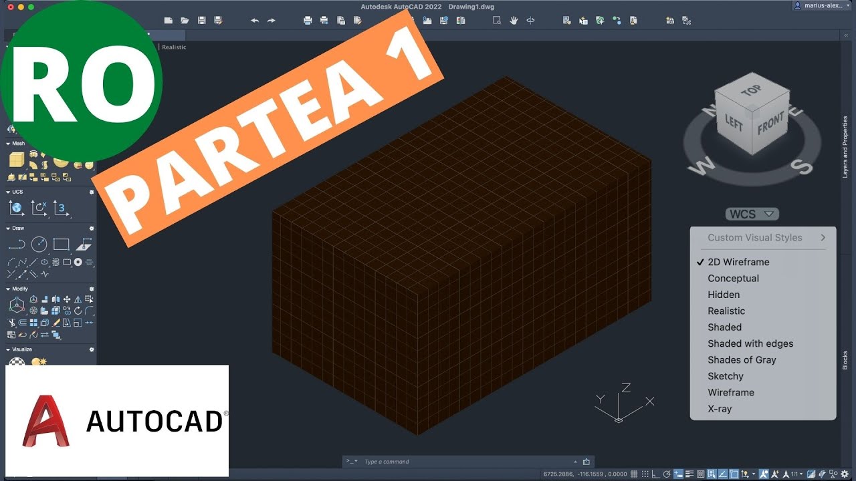Click the Save As toolbar icon

pos(218,21)
